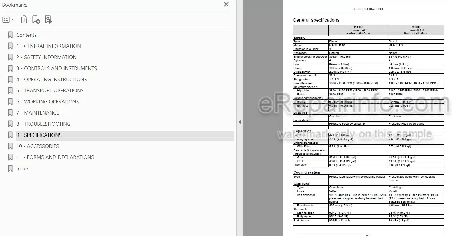The image size is (452, 236).
Task: Click the Farmall 50C model column header
Action: [416, 30]
